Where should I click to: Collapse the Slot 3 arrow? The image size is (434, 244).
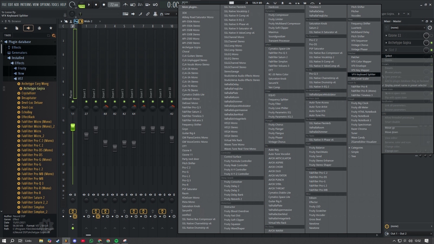(x=386, y=50)
